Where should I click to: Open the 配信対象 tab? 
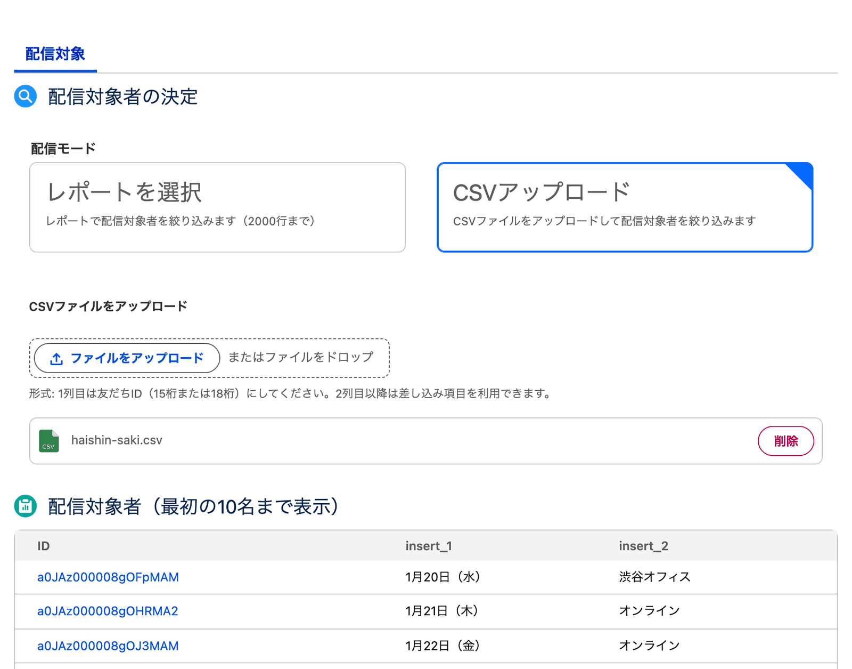click(55, 54)
